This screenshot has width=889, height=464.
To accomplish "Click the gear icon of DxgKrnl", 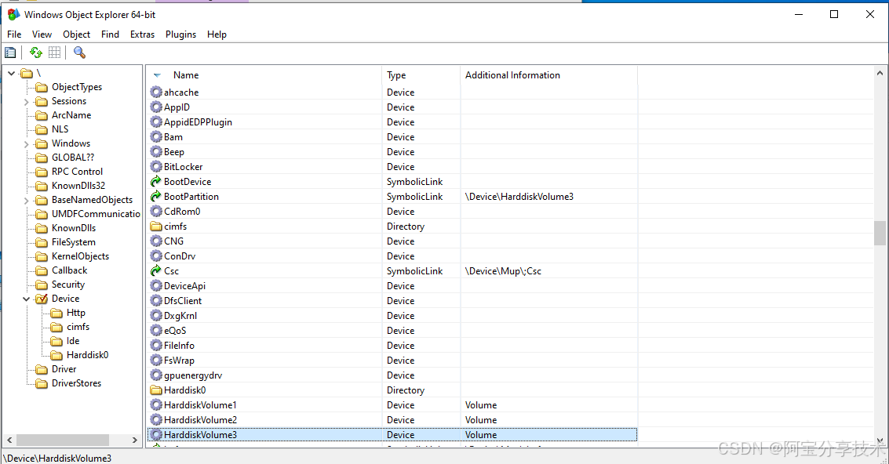I will 156,316.
